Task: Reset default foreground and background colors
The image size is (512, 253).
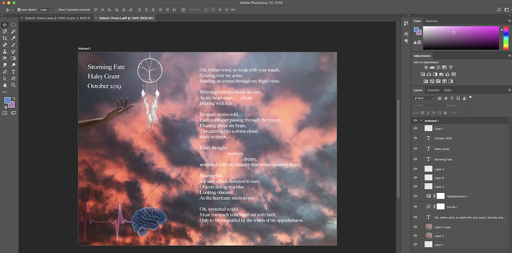Action: click(5, 107)
